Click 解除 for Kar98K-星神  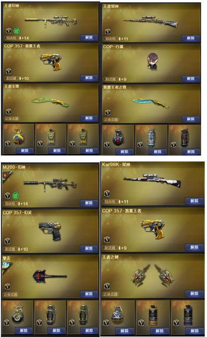pos(194,201)
